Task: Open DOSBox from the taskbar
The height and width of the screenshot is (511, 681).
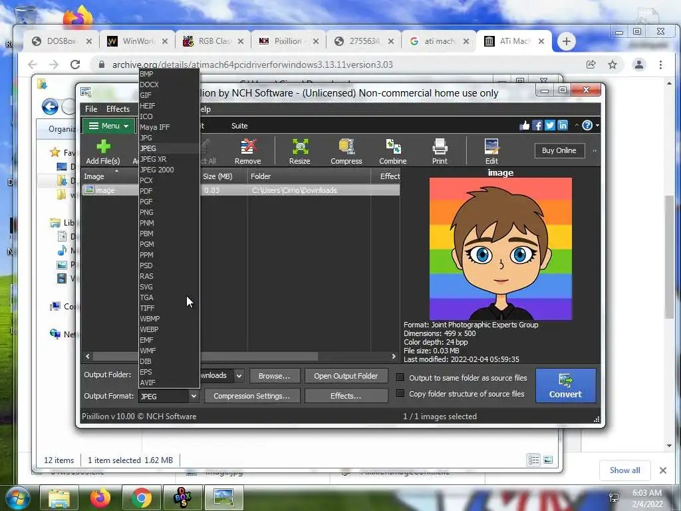Action: [x=182, y=498]
